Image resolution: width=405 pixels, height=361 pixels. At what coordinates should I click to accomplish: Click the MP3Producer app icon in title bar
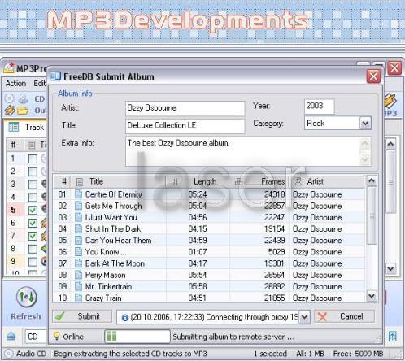9,68
